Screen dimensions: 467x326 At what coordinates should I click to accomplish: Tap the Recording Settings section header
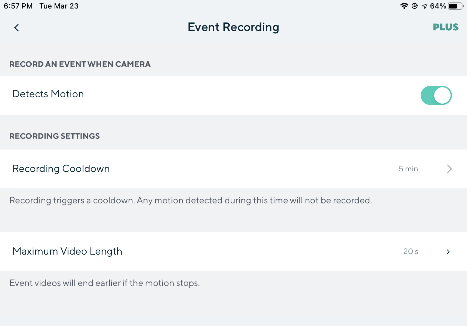click(x=55, y=136)
